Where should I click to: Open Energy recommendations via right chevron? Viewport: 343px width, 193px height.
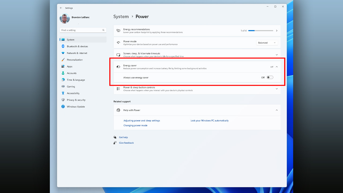pos(277,31)
